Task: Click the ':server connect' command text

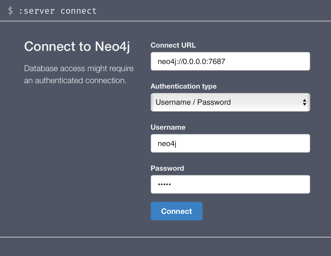Action: click(x=58, y=11)
